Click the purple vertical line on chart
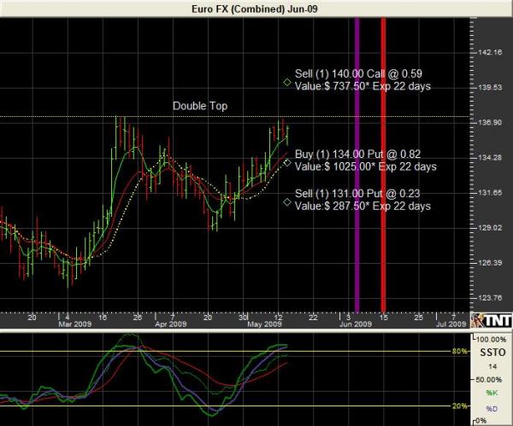Image resolution: width=513 pixels, height=426 pixels. [357, 171]
